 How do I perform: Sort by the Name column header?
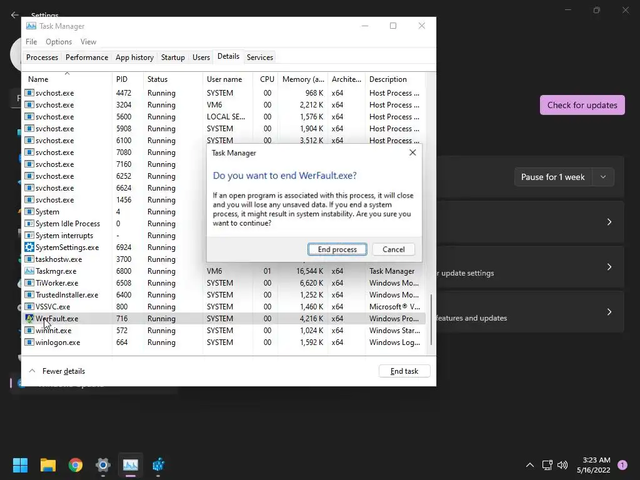(67, 79)
